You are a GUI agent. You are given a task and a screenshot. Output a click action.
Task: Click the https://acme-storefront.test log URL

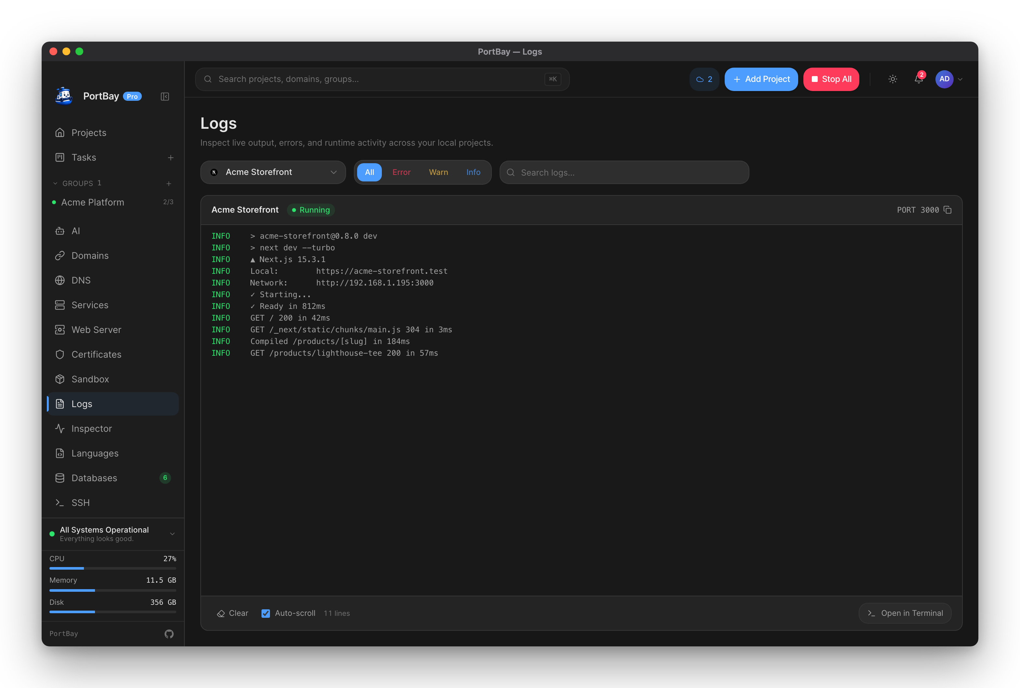382,271
